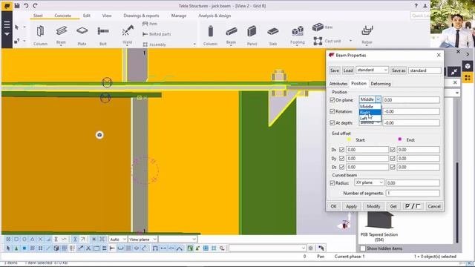Viewport: 475px width, 267px height.
Task: Open the Footing tool
Action: [298, 35]
